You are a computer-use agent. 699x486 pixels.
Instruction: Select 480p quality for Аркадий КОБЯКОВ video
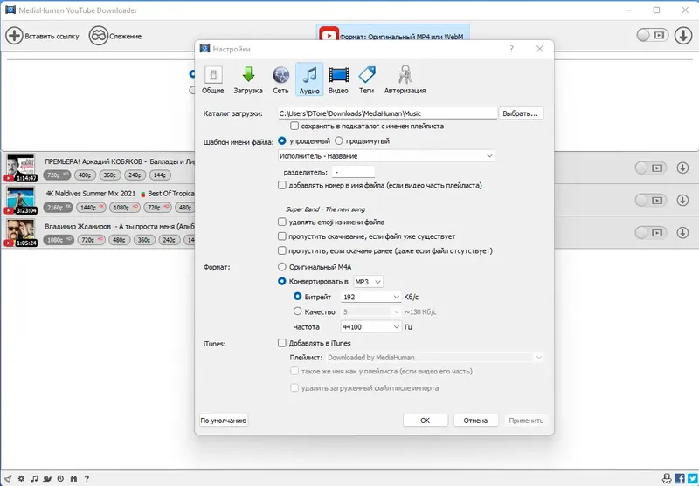[x=85, y=175]
